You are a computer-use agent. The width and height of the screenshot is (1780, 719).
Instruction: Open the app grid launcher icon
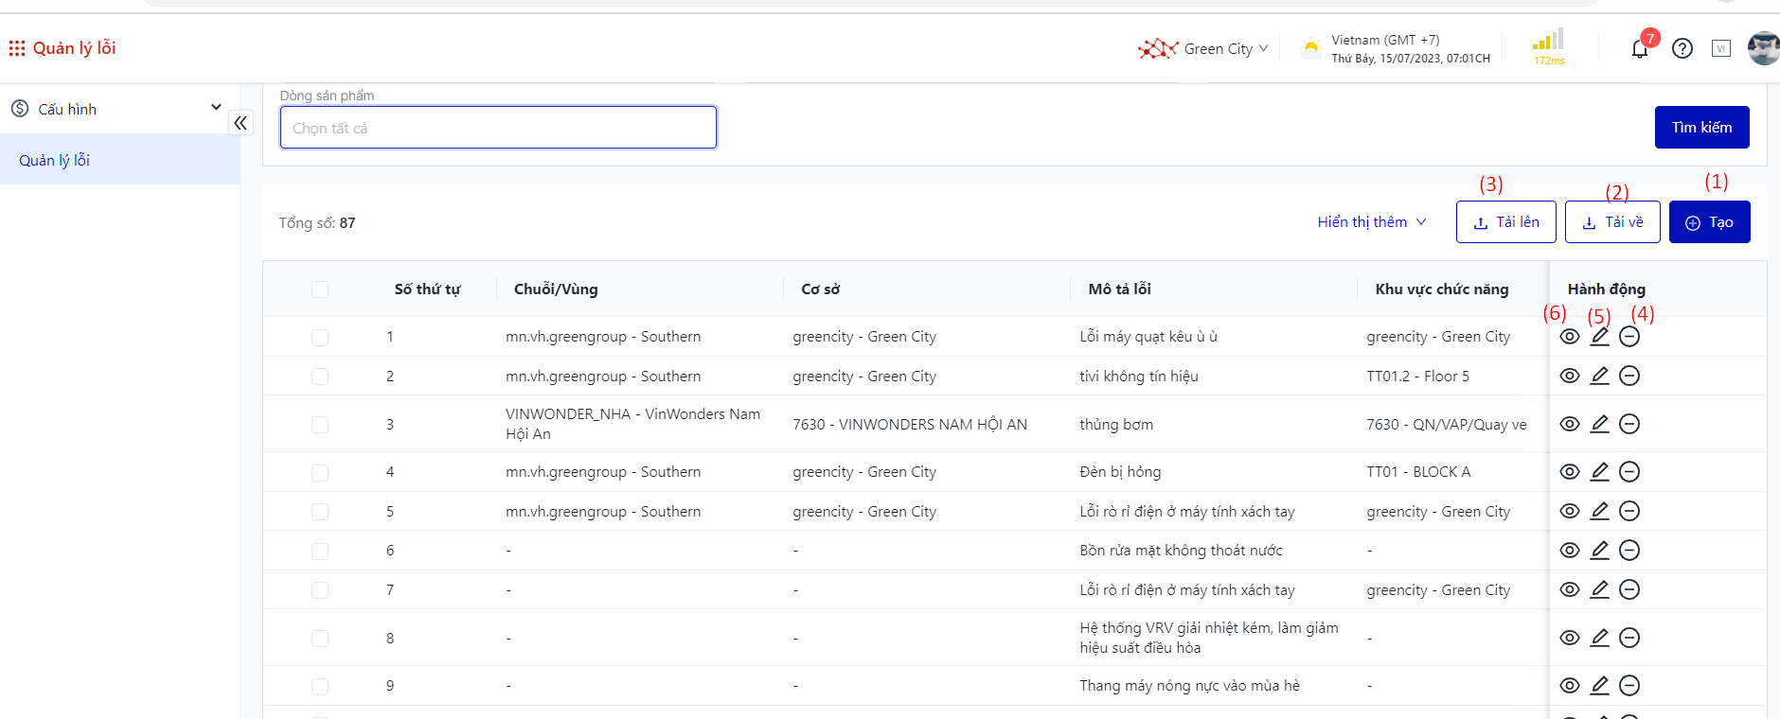(x=17, y=48)
